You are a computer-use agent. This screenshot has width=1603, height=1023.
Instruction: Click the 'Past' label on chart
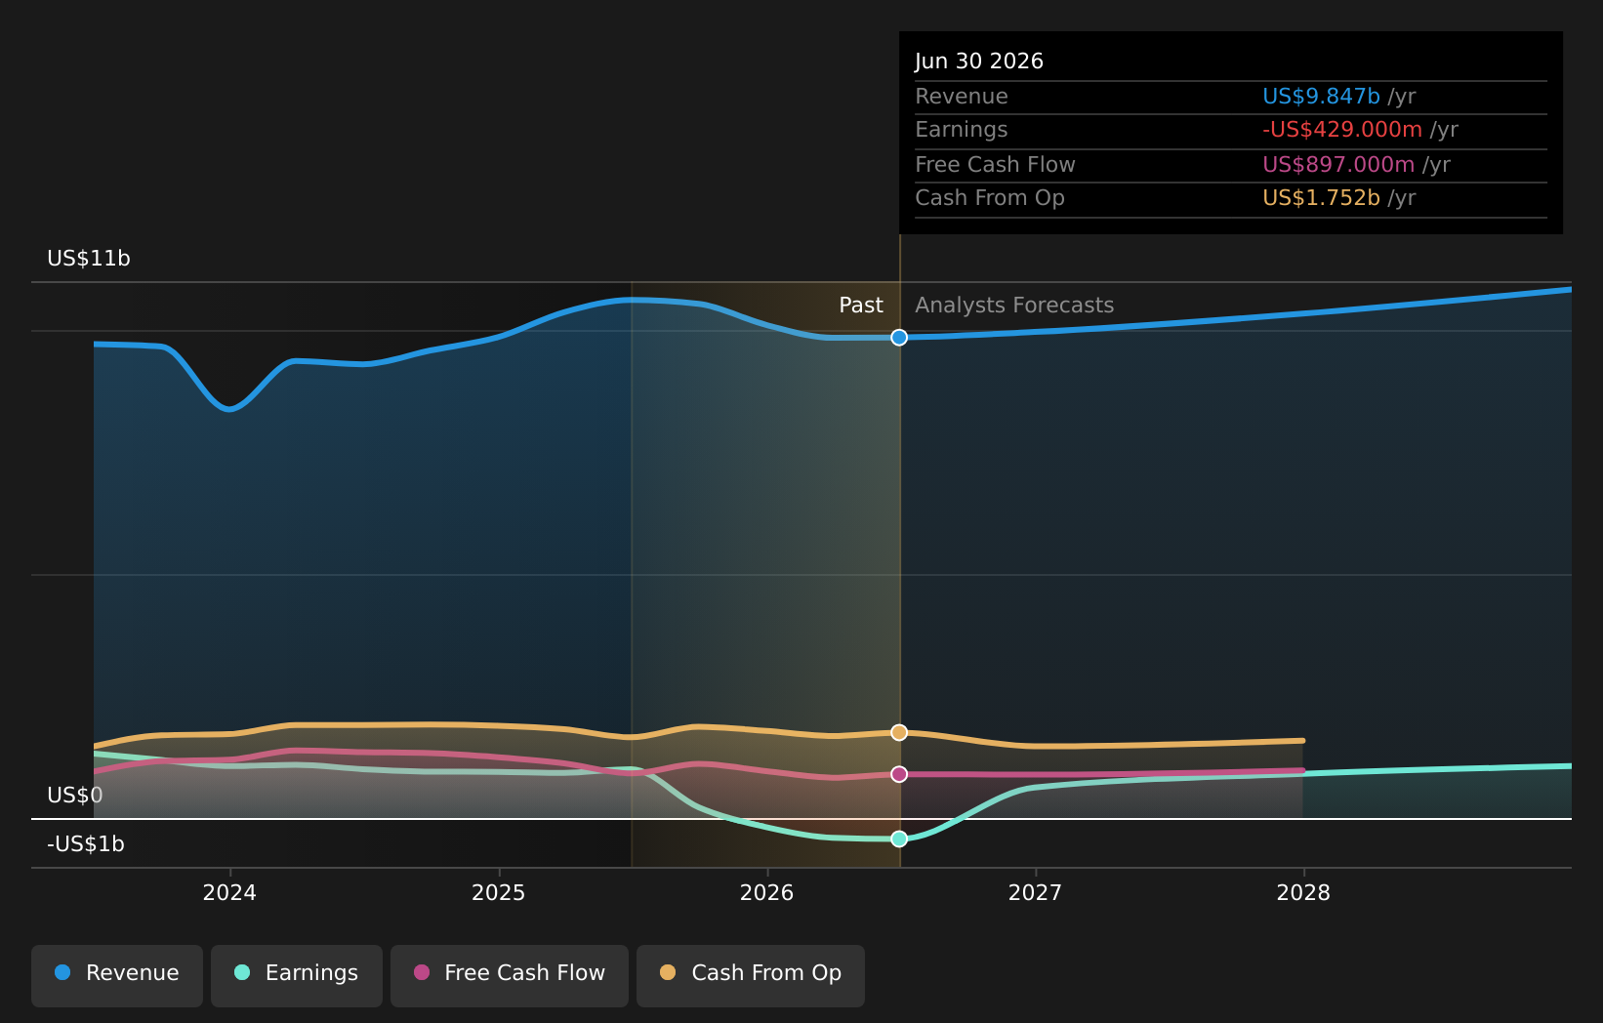[x=861, y=306]
